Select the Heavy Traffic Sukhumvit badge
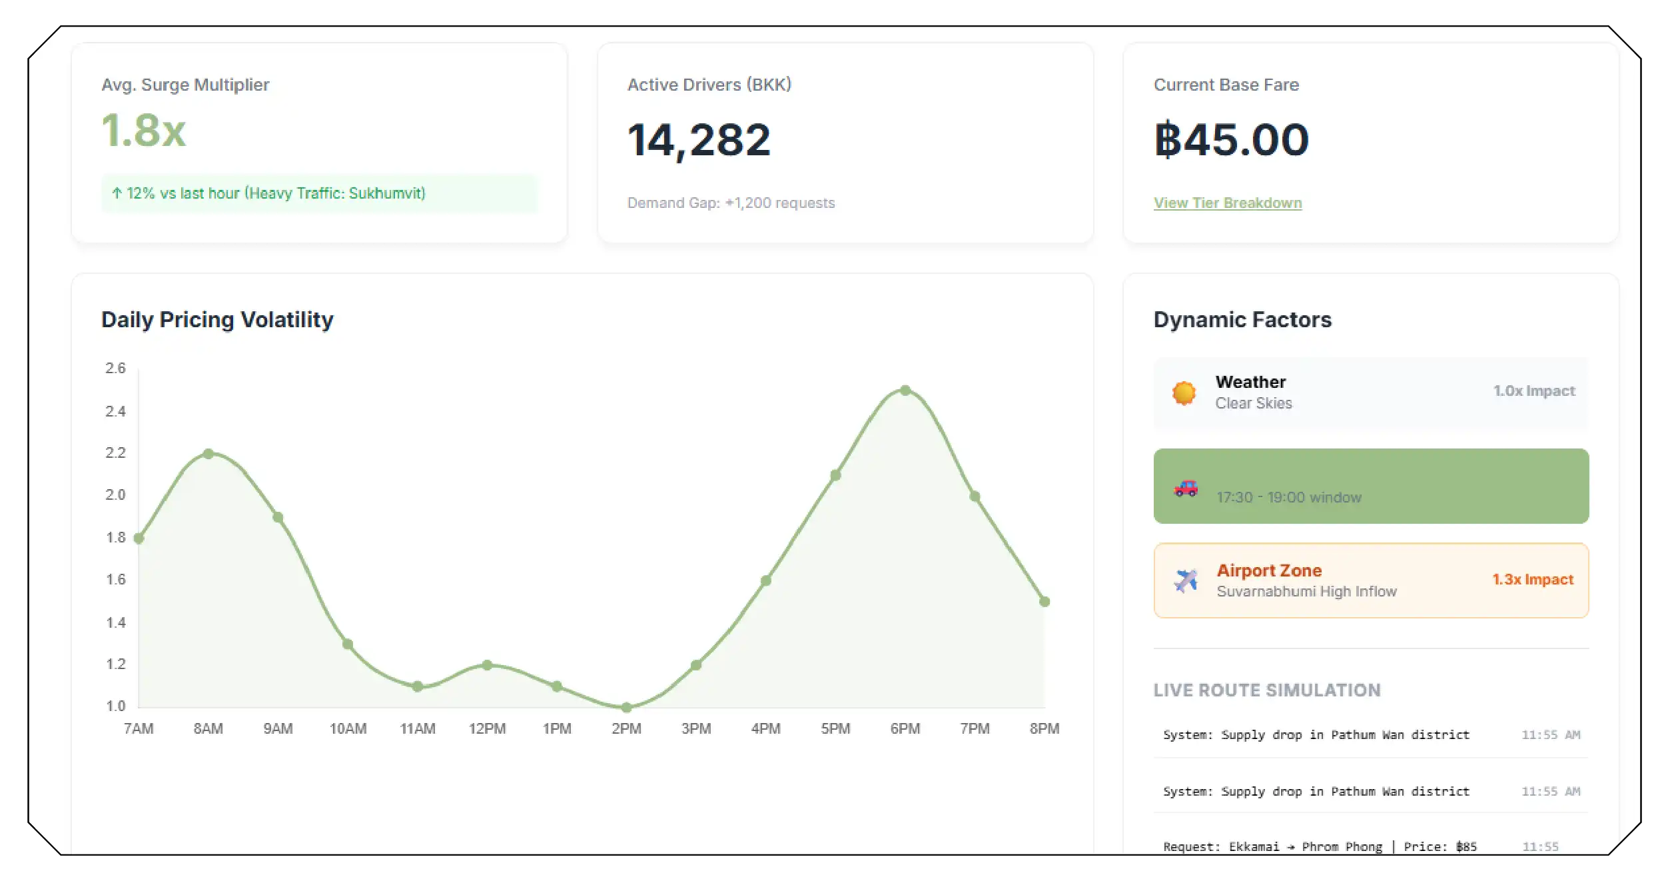The height and width of the screenshot is (881, 1670). click(x=320, y=194)
